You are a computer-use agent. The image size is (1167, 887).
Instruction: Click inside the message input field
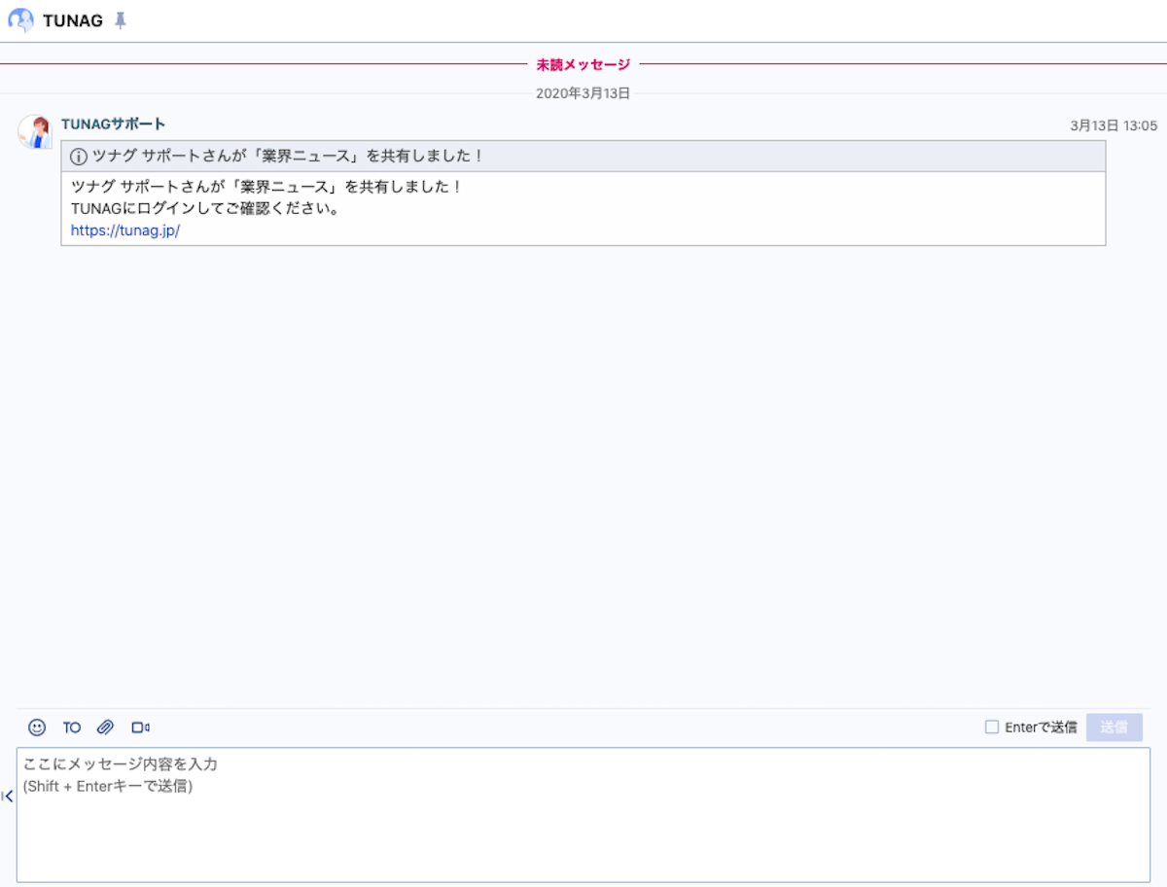coord(583,814)
